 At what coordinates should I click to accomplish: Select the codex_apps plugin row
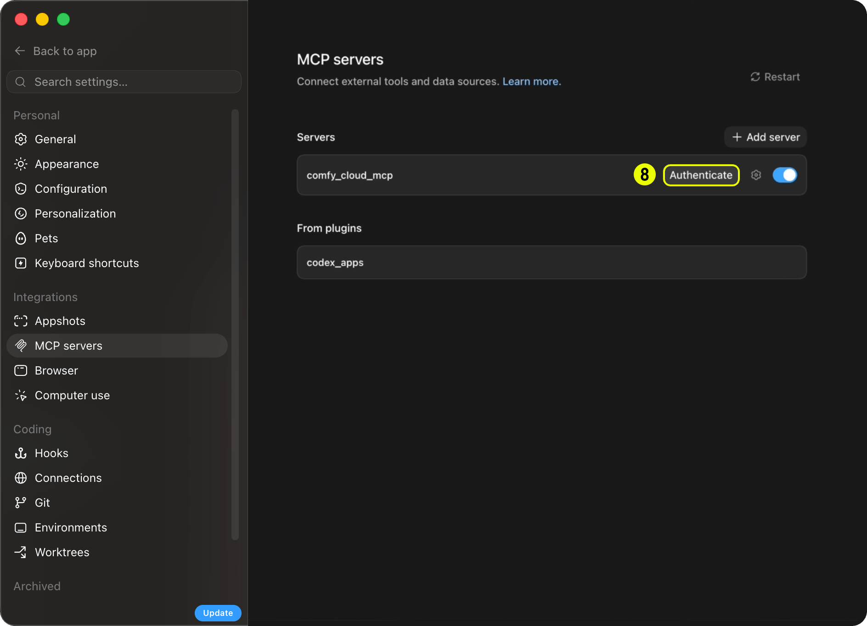tap(552, 263)
